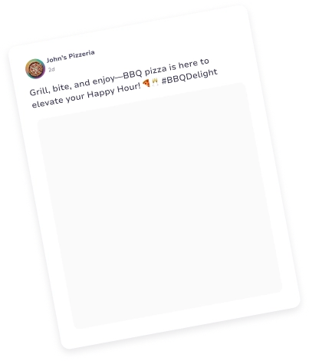Click the 2d post timestamp
Image resolution: width=309 pixels, height=361 pixels.
click(51, 69)
